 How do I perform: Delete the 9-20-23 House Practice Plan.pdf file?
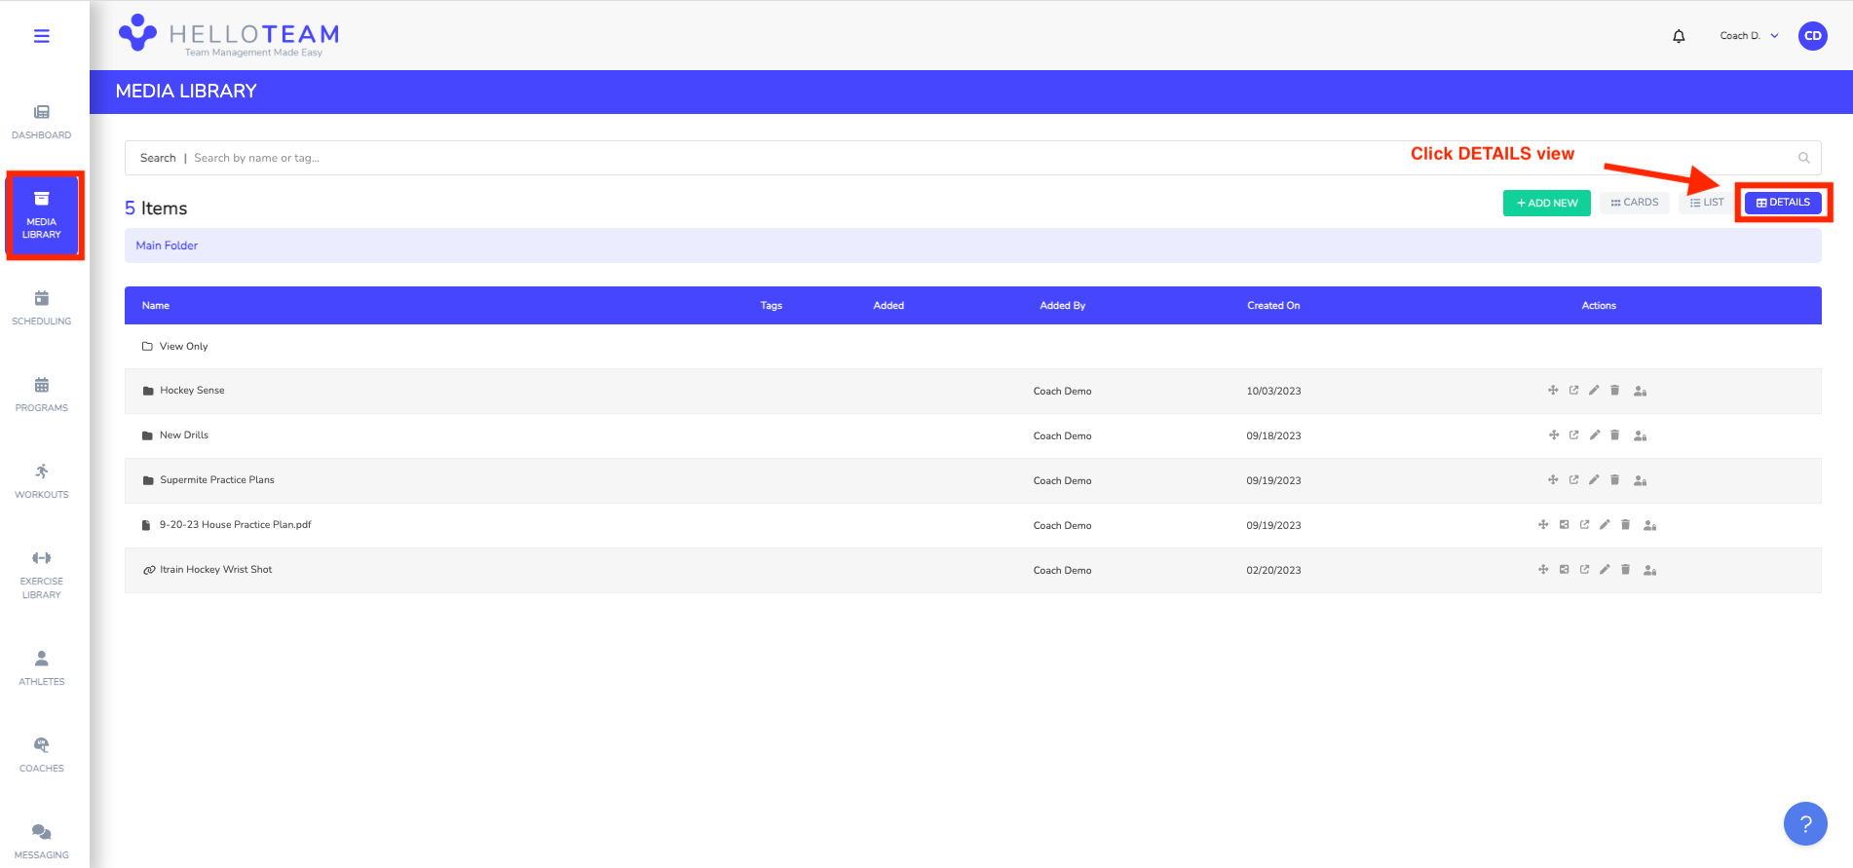click(1625, 525)
